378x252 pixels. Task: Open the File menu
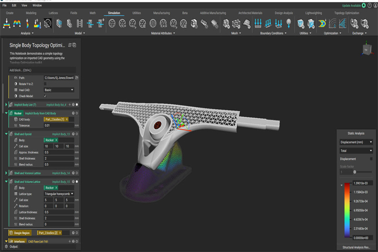coord(5,5)
